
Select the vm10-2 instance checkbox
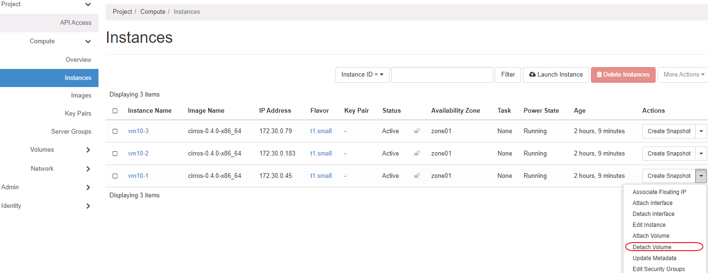(115, 154)
